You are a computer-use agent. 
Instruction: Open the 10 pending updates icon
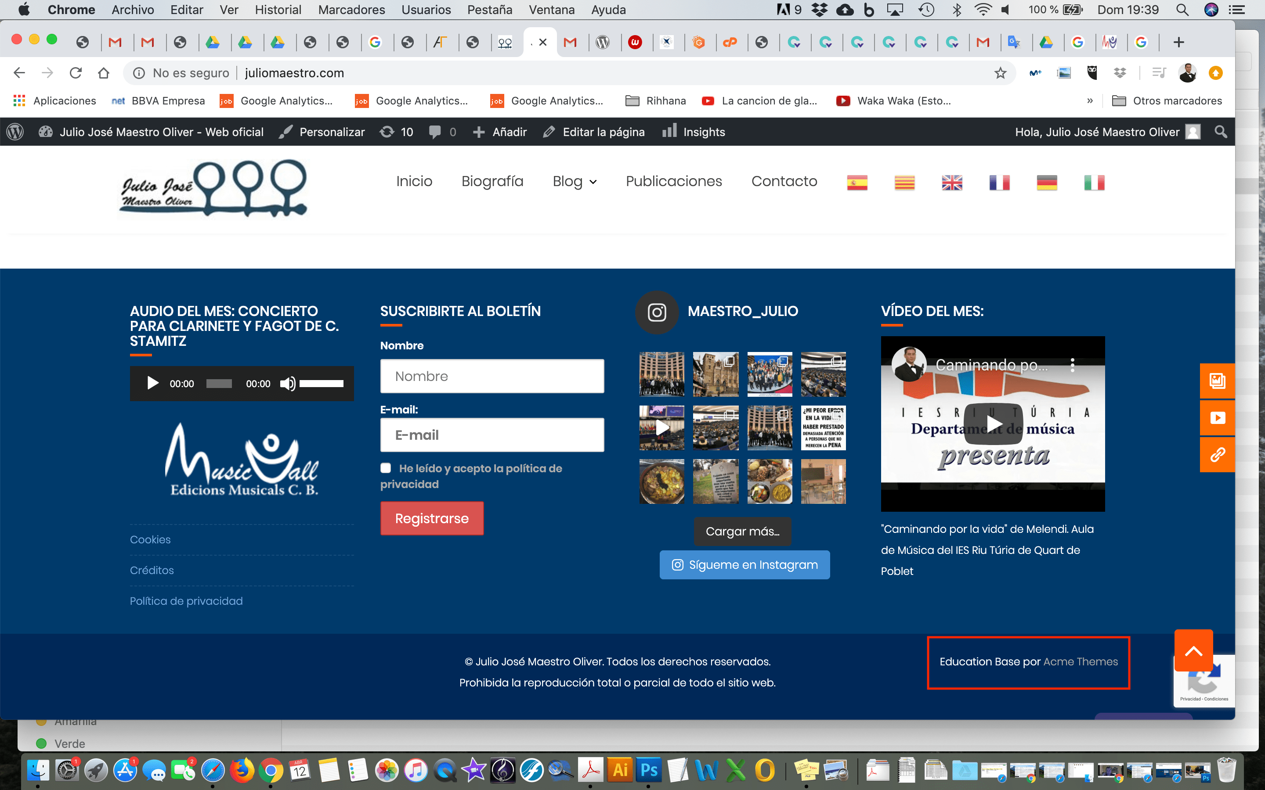click(x=396, y=132)
